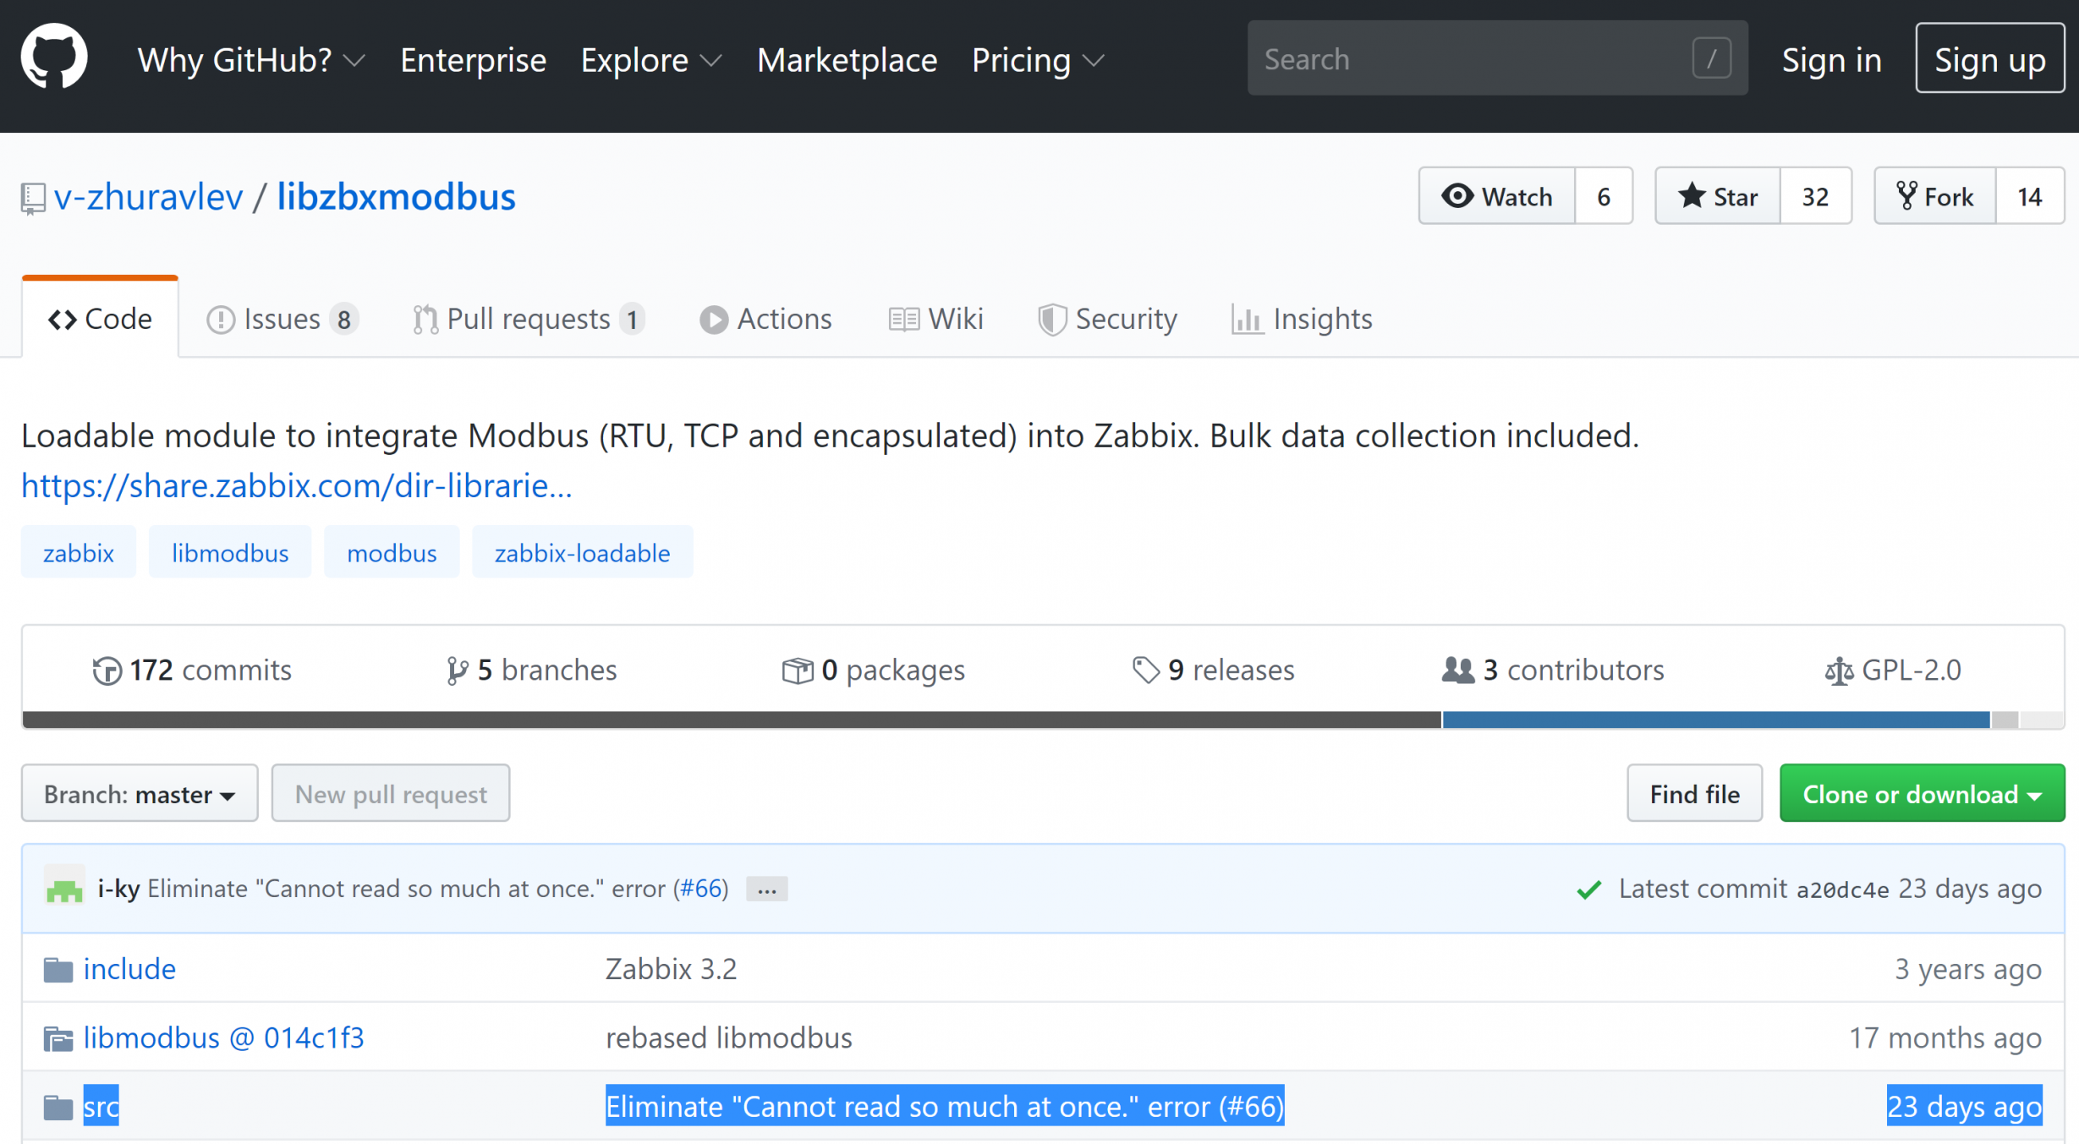
Task: Open the Branch: master dropdown
Action: tap(140, 794)
